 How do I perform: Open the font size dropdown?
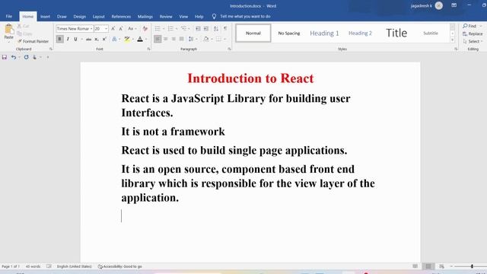click(106, 29)
